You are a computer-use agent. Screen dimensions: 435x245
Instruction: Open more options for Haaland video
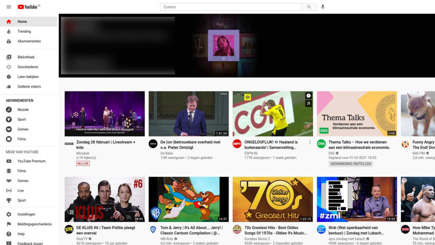coord(310,142)
